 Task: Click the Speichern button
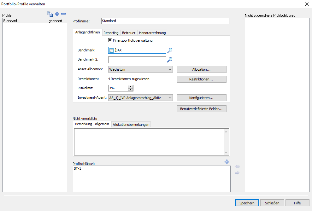coord(247,203)
